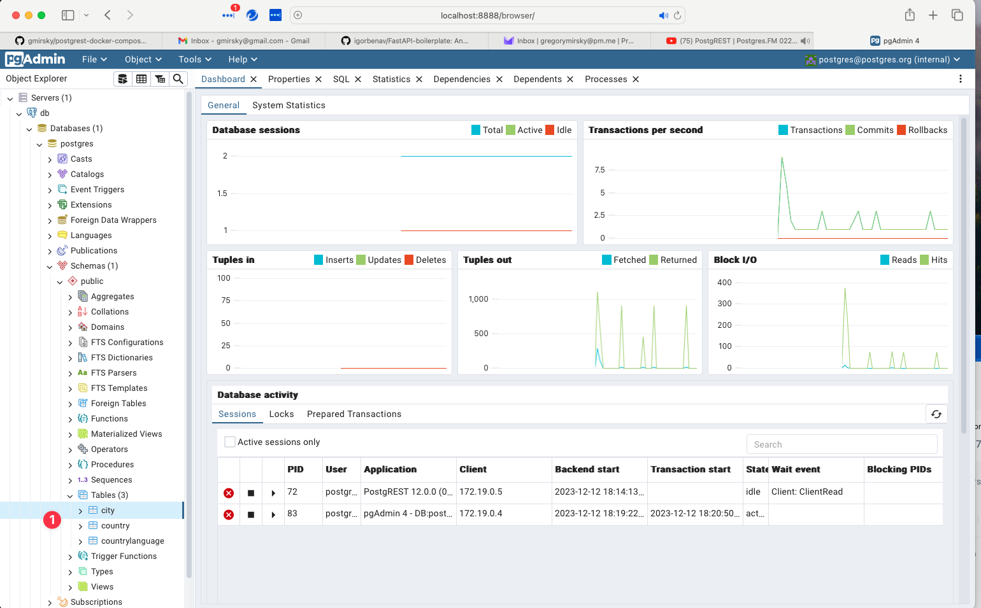
Task: Click the browser address bar
Action: click(487, 15)
